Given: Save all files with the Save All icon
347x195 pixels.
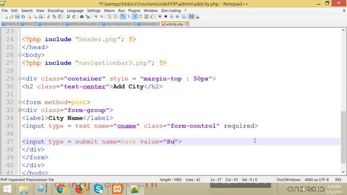Looking at the screenshot, I should (23, 17).
